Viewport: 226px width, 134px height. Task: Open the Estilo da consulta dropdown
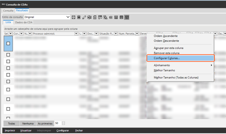point(68,17)
